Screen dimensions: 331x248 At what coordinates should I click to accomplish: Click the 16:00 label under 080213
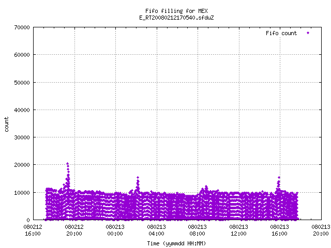point(279,234)
